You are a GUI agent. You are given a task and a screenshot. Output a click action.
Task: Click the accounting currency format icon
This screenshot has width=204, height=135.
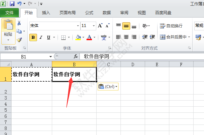point(198,37)
